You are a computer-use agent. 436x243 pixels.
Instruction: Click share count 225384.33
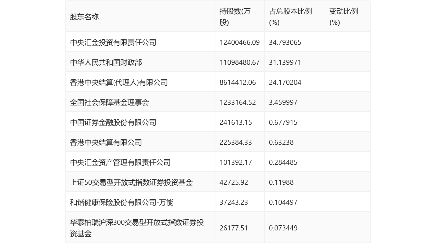pyautogui.click(x=236, y=142)
